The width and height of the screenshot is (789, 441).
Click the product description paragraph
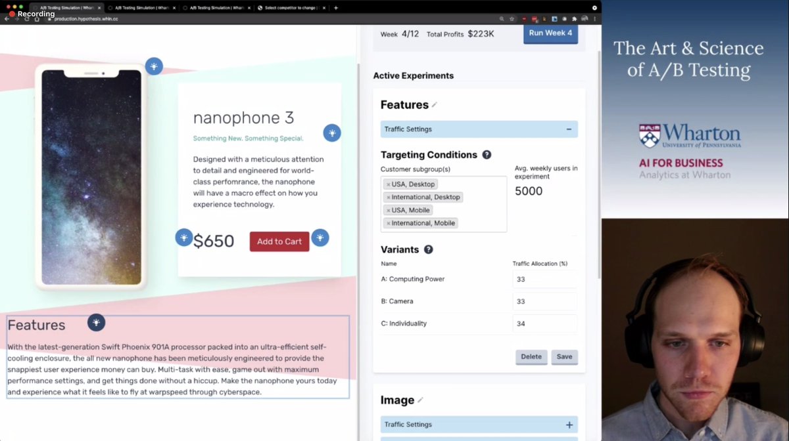point(258,182)
